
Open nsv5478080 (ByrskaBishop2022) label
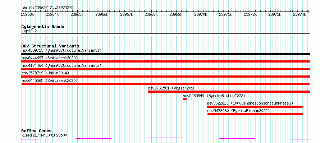point(238,111)
